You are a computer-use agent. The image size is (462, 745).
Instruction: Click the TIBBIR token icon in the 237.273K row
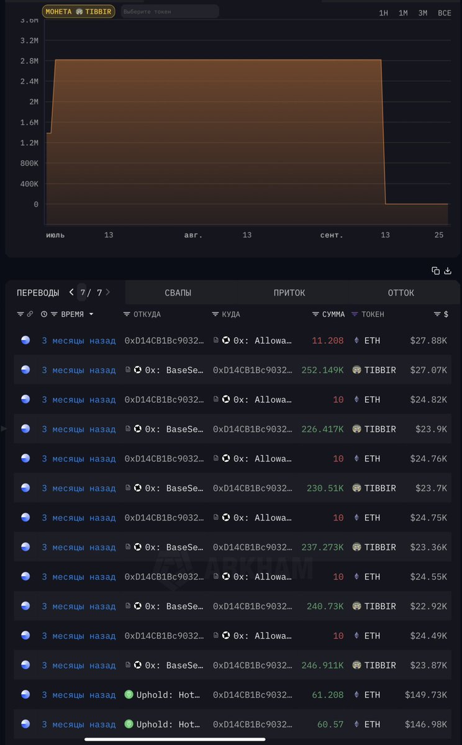click(x=356, y=547)
